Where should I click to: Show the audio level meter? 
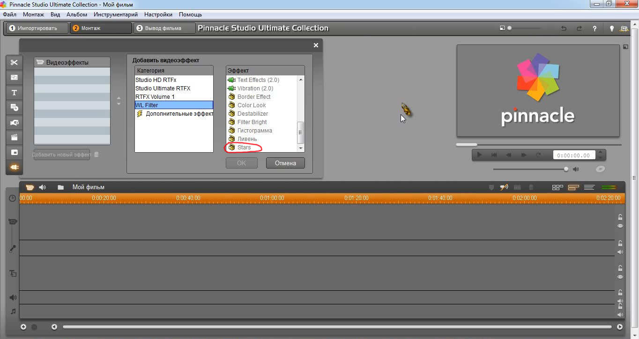click(x=609, y=187)
